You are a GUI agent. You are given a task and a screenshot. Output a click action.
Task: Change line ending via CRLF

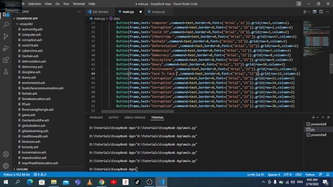coord(298,175)
